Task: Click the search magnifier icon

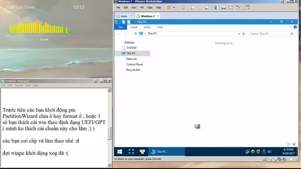Action: tap(292, 34)
